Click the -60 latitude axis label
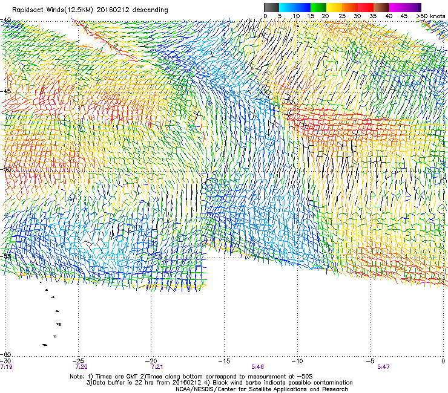 (x=5, y=354)
